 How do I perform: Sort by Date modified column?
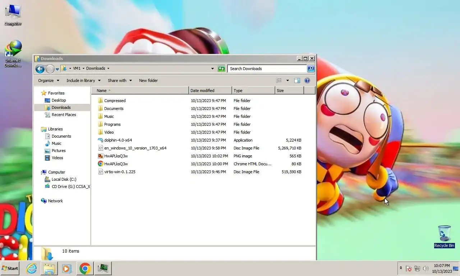211,91
